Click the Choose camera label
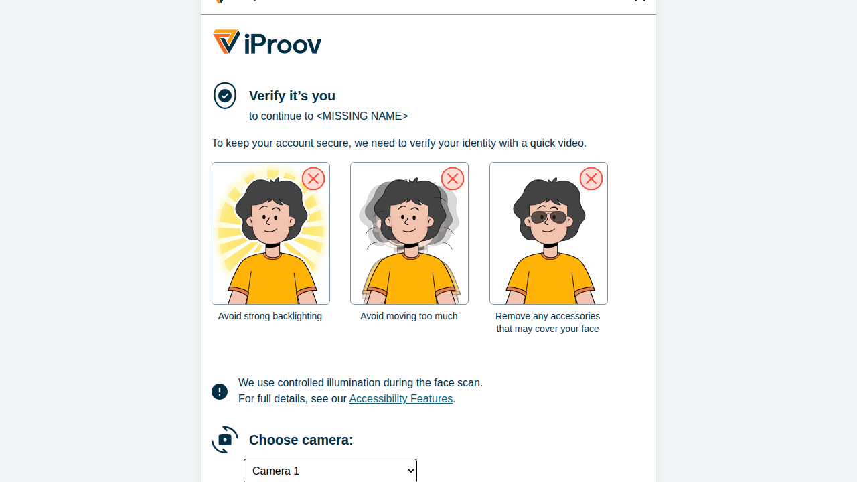Viewport: 857px width, 482px height. point(301,440)
